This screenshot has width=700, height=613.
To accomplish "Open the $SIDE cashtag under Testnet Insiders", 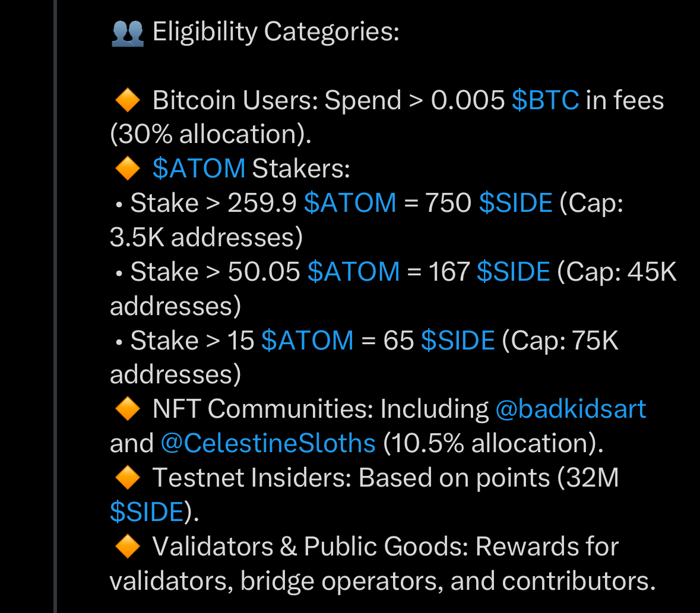I will pos(147,512).
